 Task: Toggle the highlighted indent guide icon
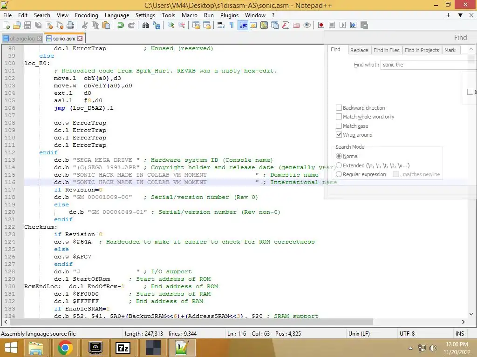[x=243, y=25]
